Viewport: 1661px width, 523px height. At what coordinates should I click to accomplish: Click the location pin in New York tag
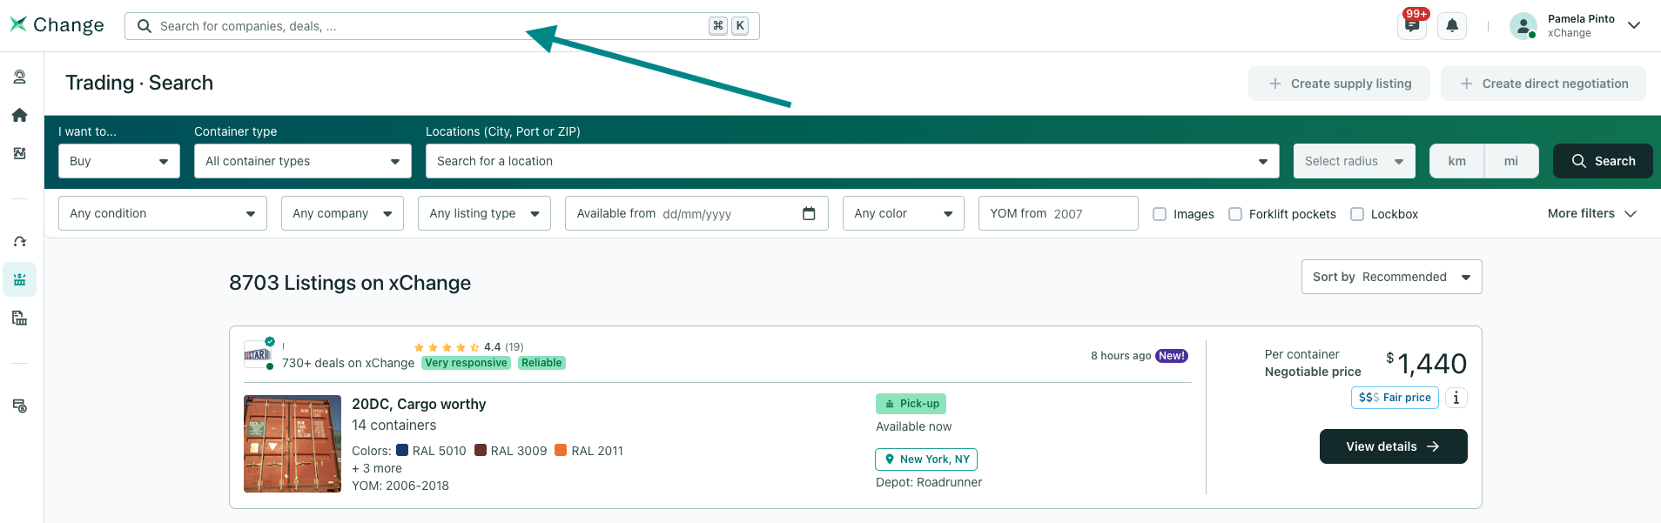(890, 459)
